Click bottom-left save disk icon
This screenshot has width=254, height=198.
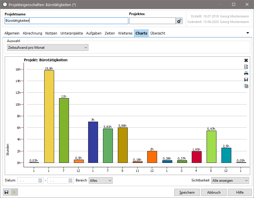tap(6, 192)
